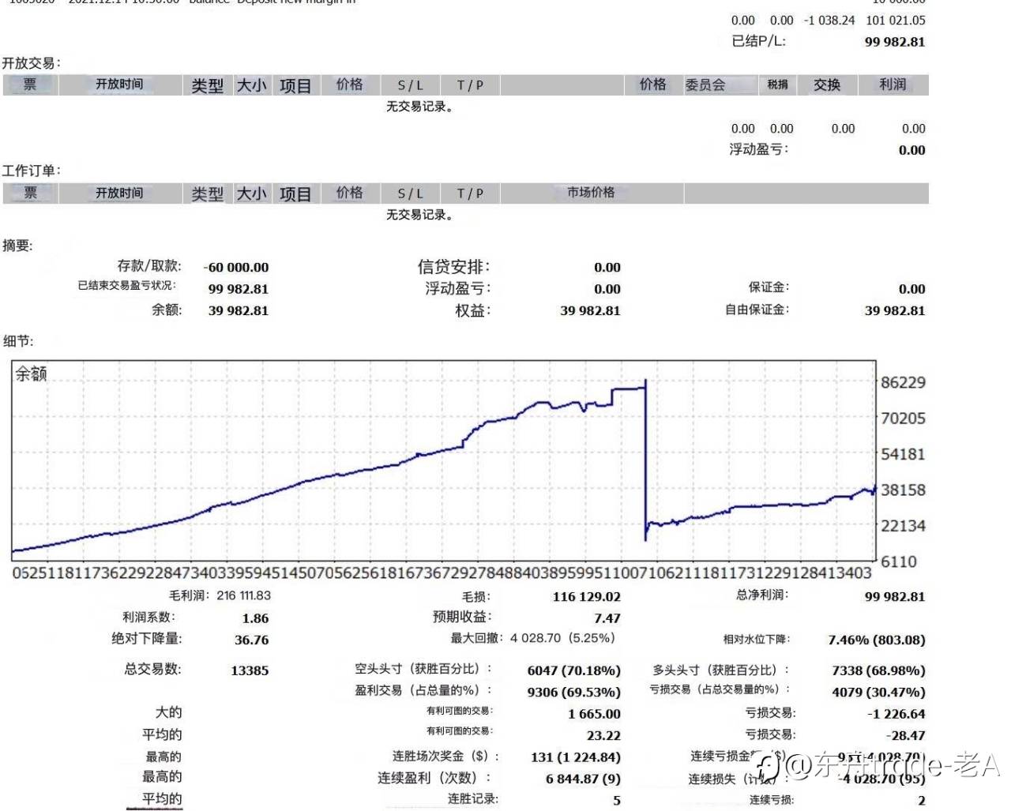Click the 利润 column header
Screen dimensions: 1011x811
(893, 84)
